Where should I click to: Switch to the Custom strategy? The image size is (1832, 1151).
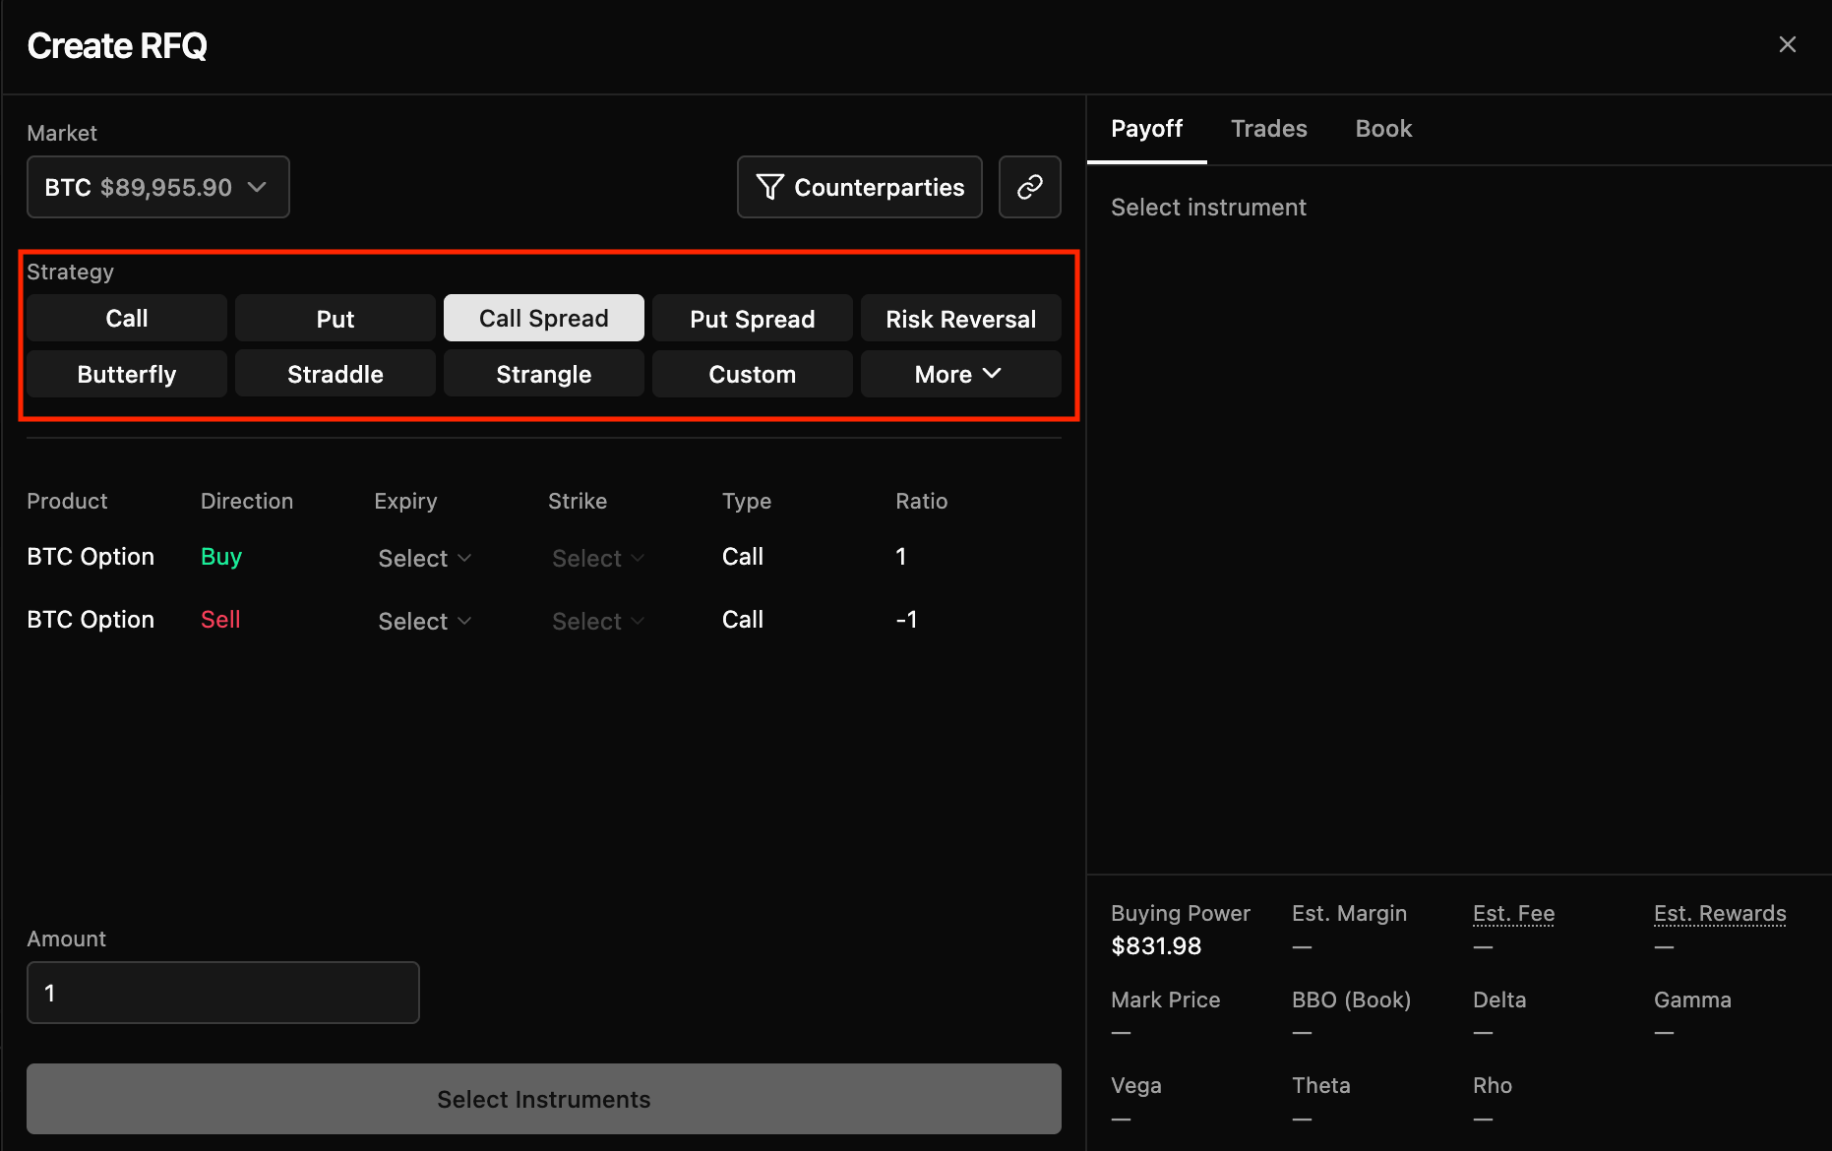click(x=752, y=374)
